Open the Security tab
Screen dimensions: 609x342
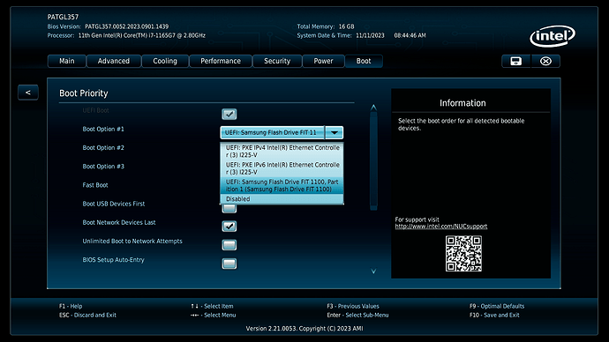tap(277, 62)
